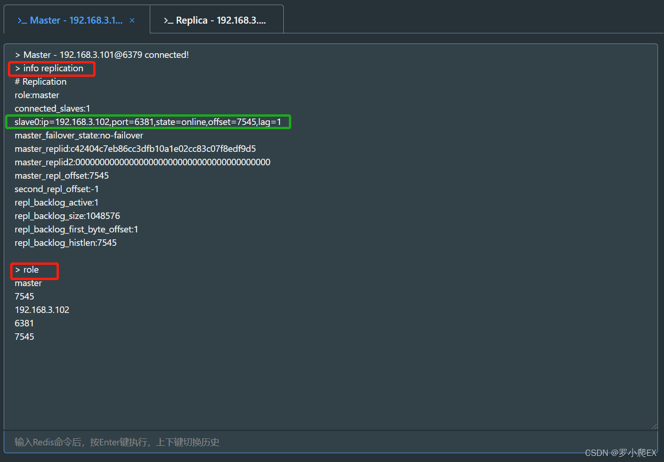The height and width of the screenshot is (462, 664).
Task: Click 'master_failover_state:no-failover' line
Action: [x=79, y=135]
